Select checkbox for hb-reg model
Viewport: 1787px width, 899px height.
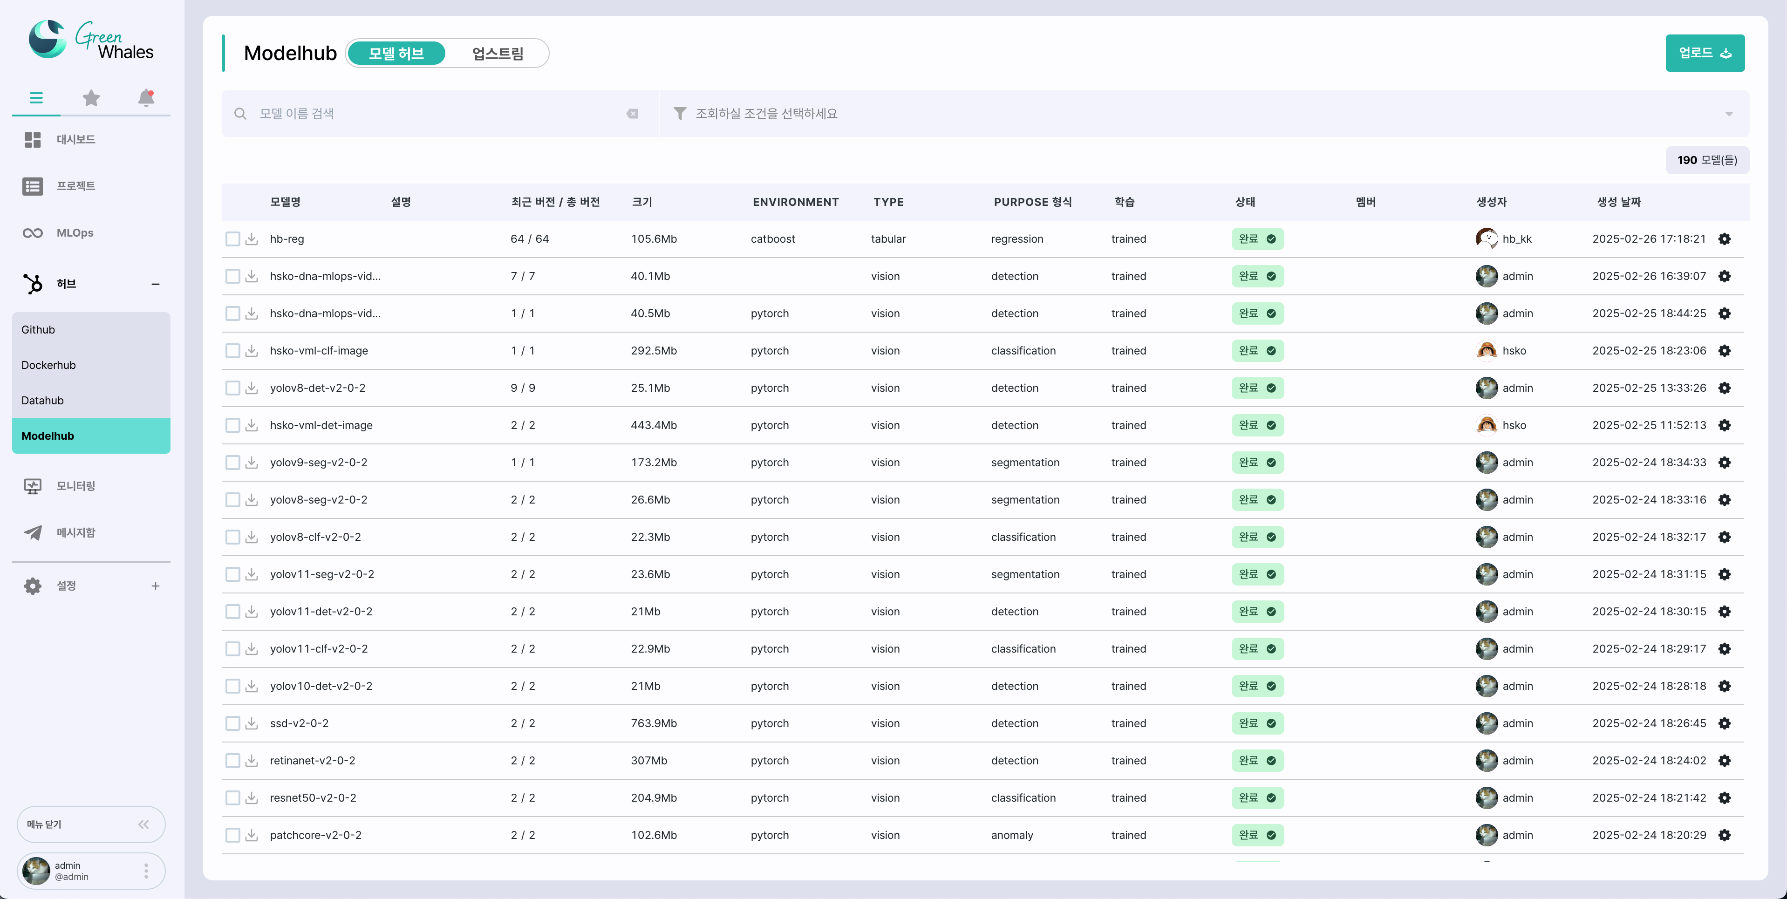(232, 238)
